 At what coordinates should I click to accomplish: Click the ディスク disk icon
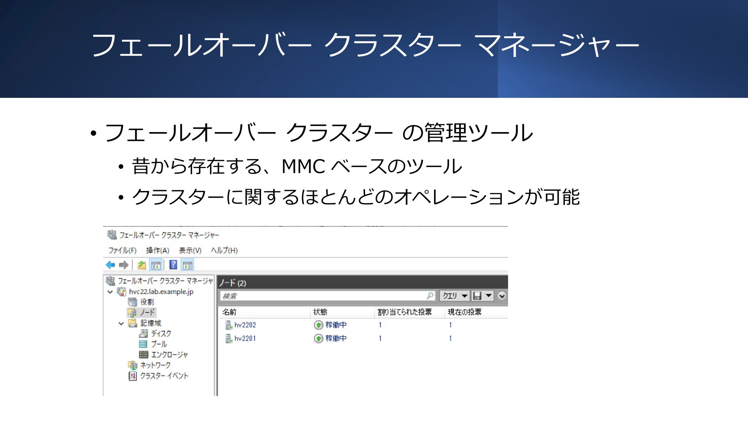(x=143, y=334)
